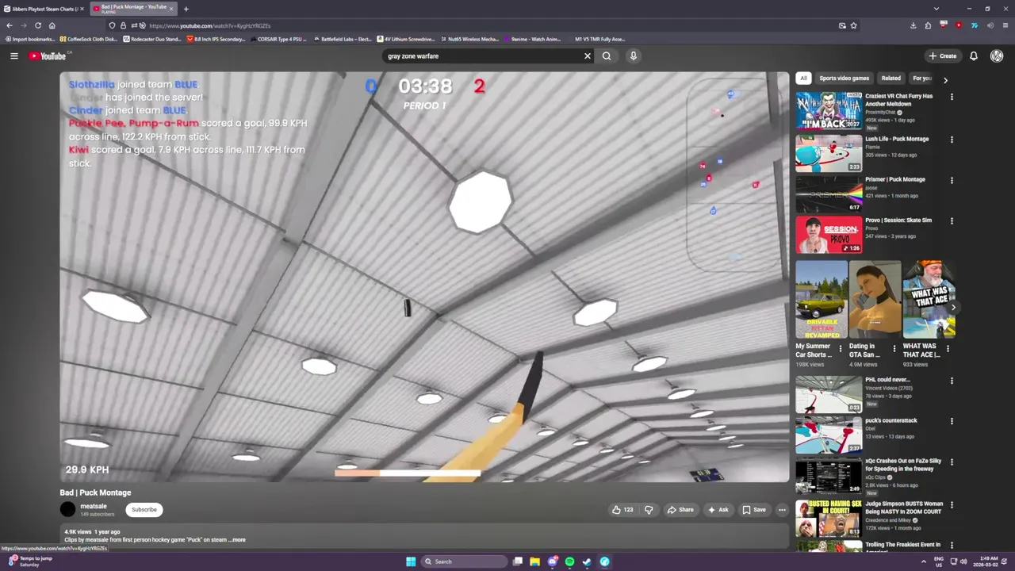Open File Explorer from the taskbar
Image resolution: width=1015 pixels, height=571 pixels.
click(534, 561)
